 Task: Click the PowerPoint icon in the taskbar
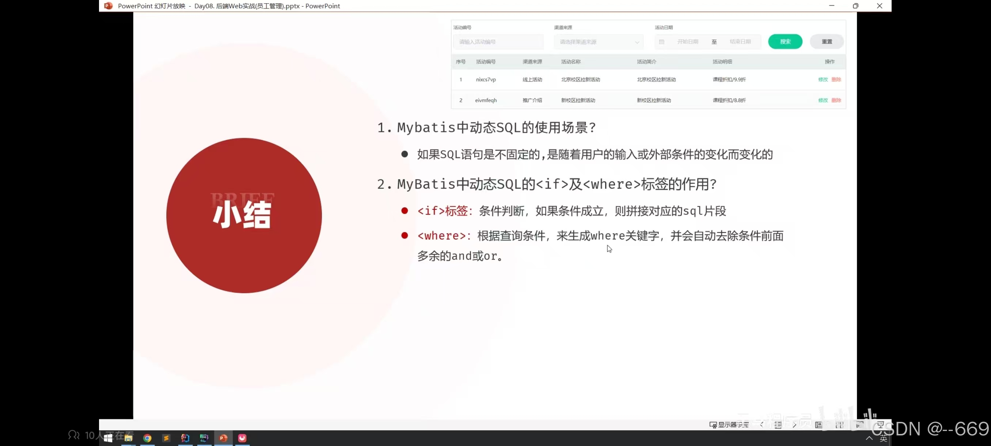click(x=223, y=438)
